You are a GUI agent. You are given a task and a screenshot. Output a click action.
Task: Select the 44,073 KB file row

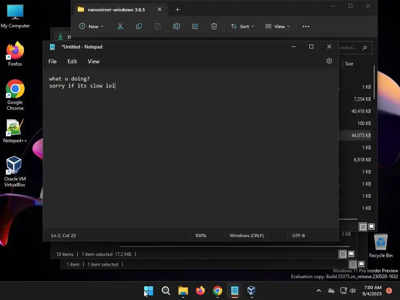coord(355,135)
